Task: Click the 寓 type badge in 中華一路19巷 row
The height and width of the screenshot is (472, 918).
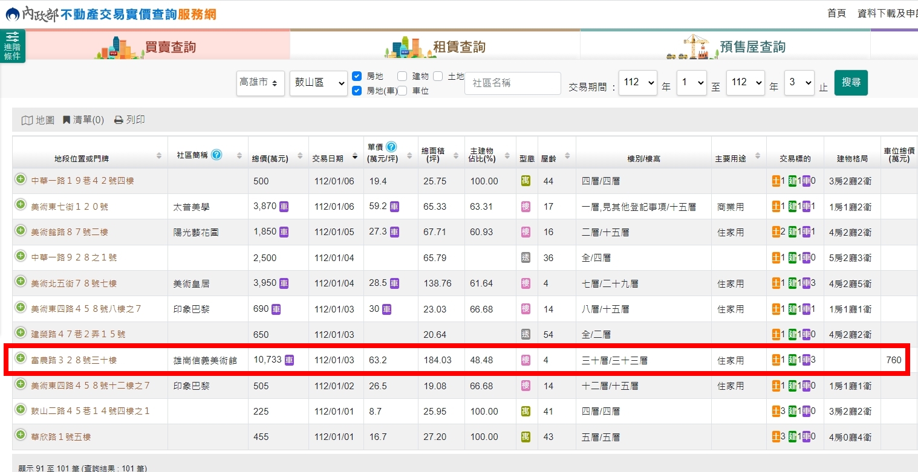Action: click(x=526, y=181)
